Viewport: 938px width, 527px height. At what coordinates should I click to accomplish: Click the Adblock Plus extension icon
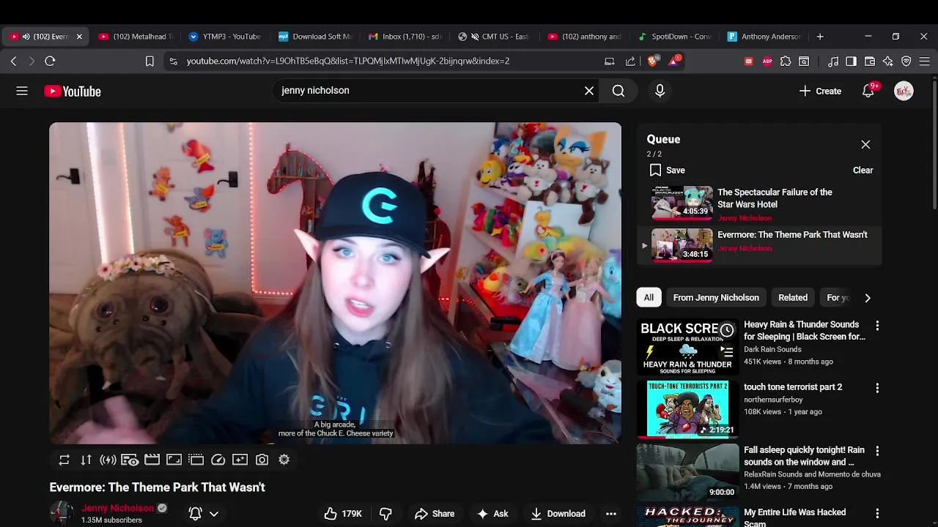pos(767,61)
